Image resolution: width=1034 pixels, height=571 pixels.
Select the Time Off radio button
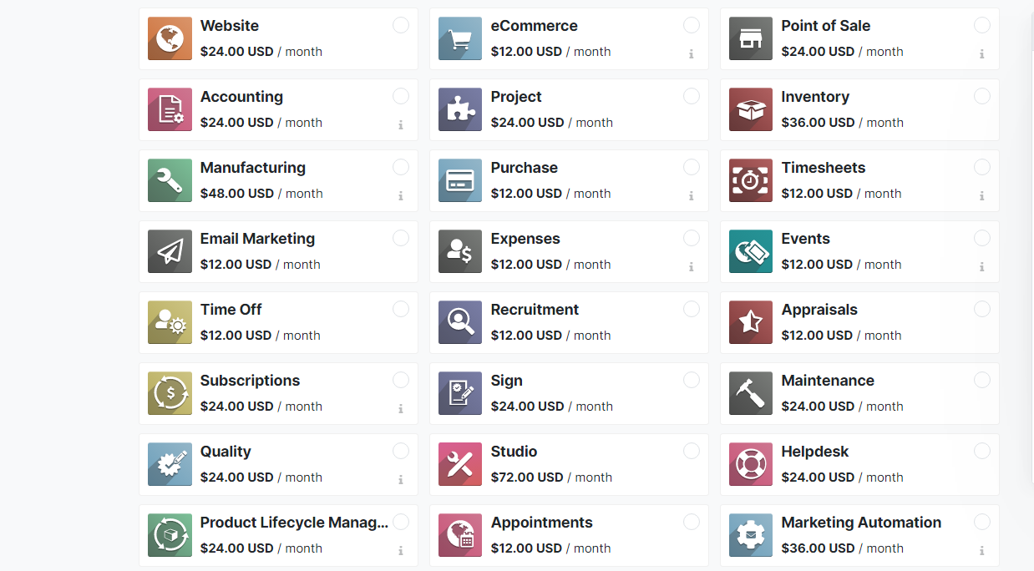[x=401, y=309]
